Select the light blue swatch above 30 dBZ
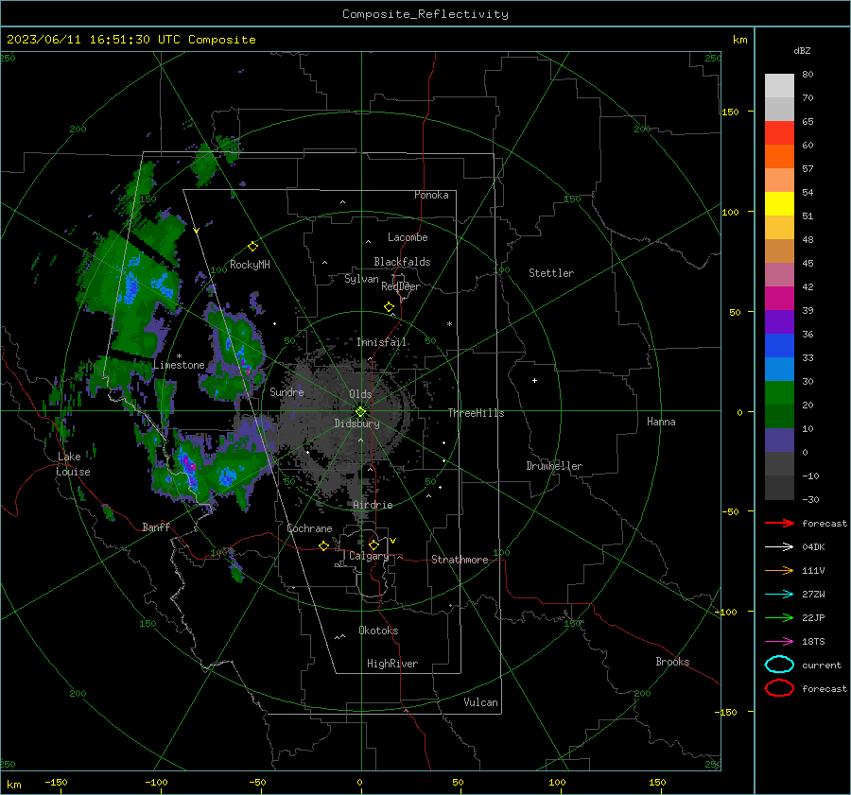Viewport: 851px width, 795px height. (779, 369)
